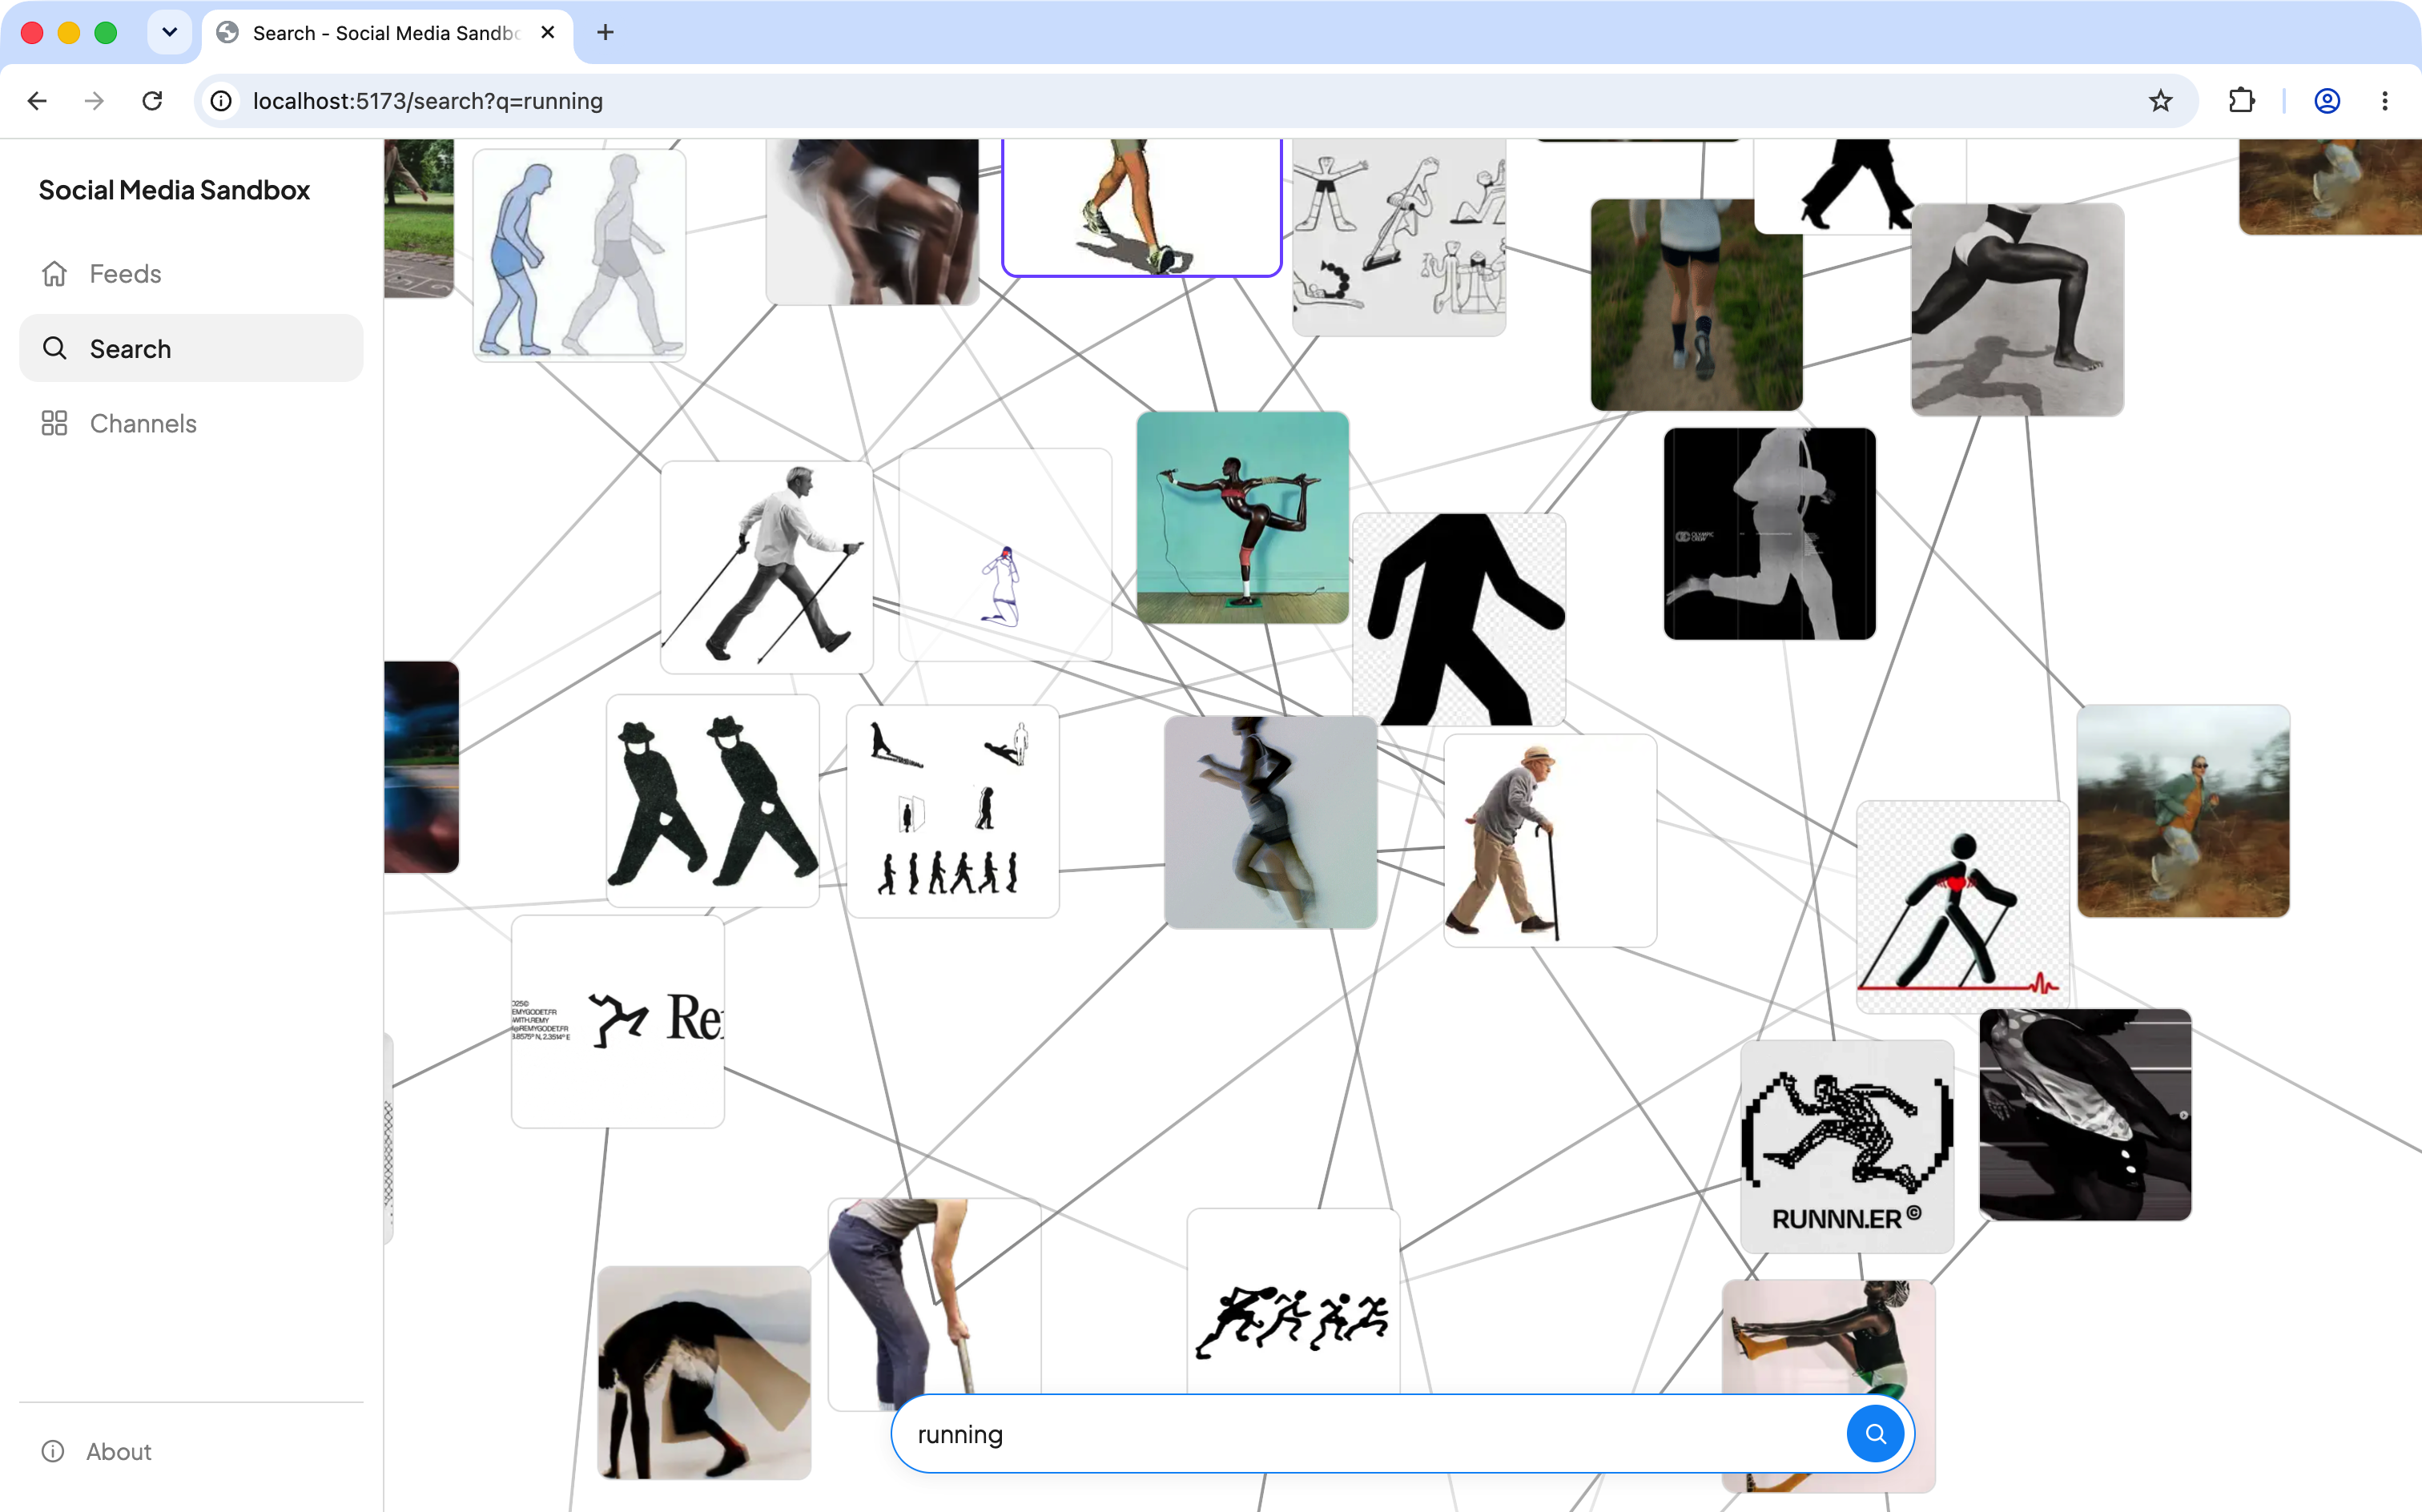Viewport: 2422px width, 1512px height.
Task: Open a new browser tab
Action: click(605, 33)
